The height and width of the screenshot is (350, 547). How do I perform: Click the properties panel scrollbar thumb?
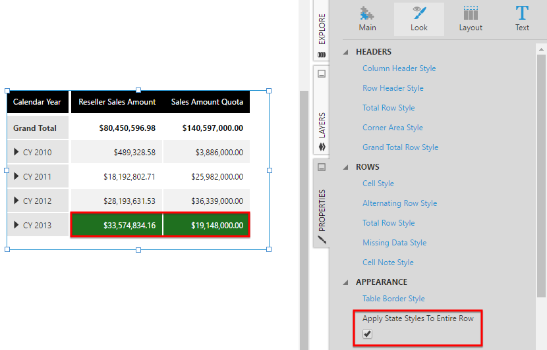(x=541, y=176)
